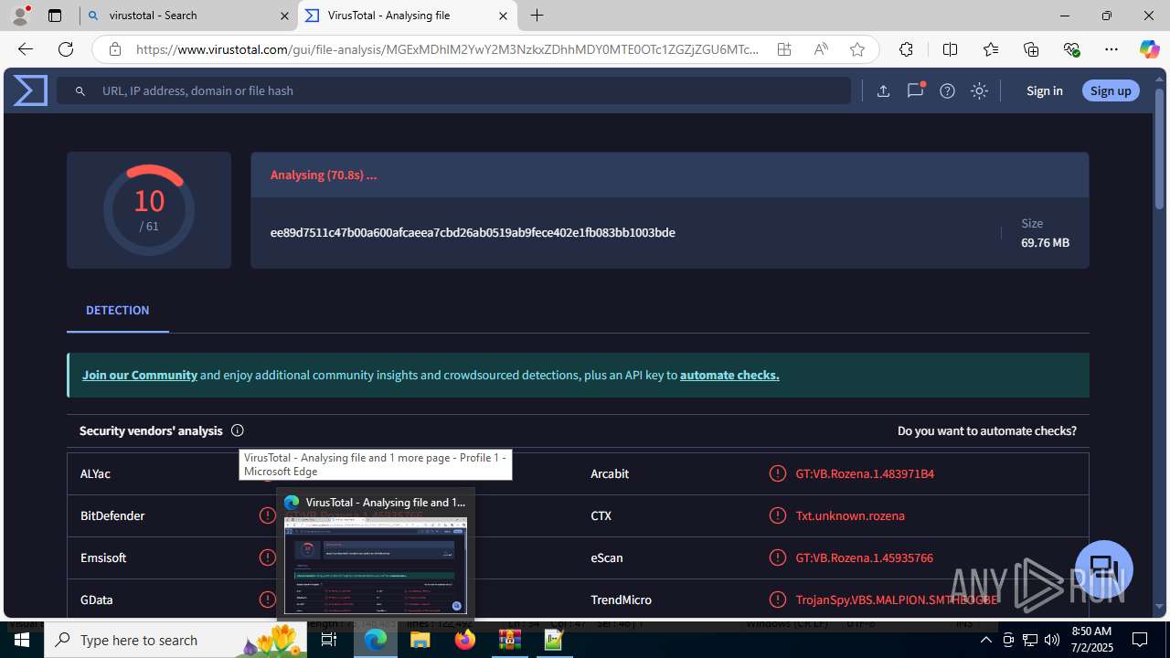Click the Arcabit detection alert icon
The height and width of the screenshot is (658, 1170).
(x=777, y=473)
